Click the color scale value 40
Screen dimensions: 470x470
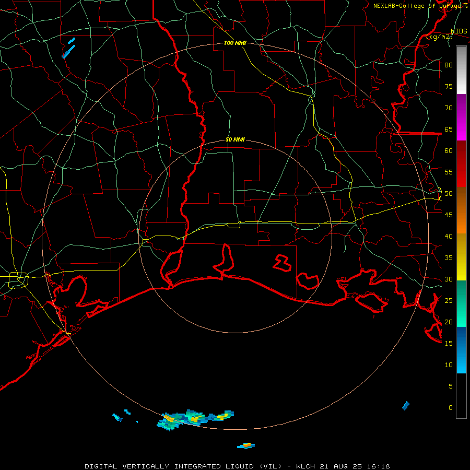tap(449, 236)
